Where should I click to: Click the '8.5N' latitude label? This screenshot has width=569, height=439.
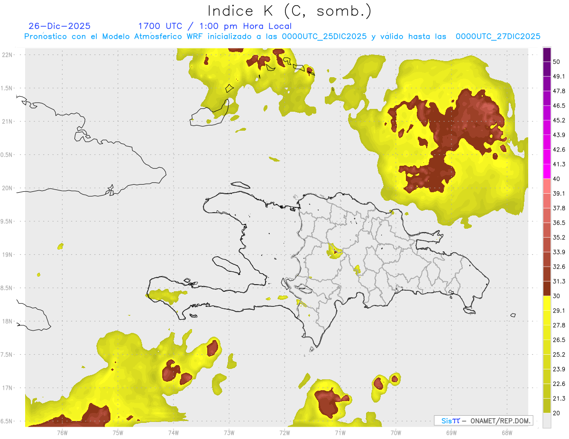(7, 288)
